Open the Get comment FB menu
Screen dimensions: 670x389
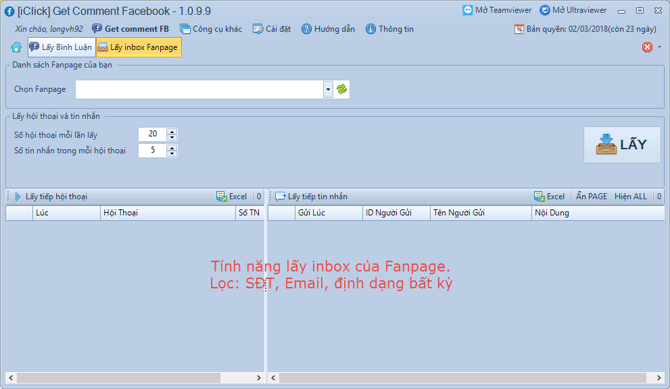click(130, 28)
